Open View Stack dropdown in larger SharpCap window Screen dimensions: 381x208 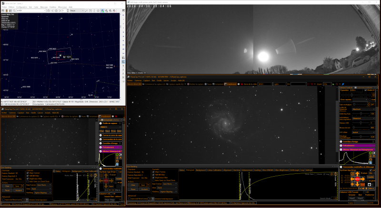(167, 188)
